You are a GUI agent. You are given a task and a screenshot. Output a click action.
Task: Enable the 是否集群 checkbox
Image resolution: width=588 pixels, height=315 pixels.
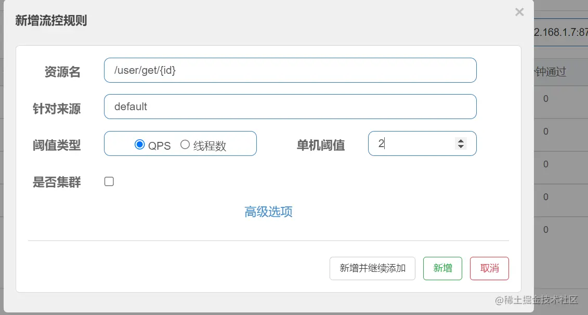[109, 181]
